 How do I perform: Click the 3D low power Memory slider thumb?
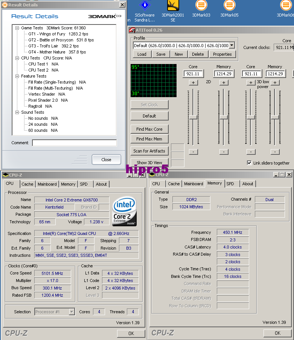click(x=275, y=117)
